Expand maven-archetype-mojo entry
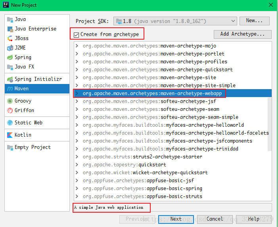Image resolution: width=278 pixels, height=227 pixels. pyautogui.click(x=77, y=46)
